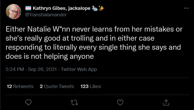Open the @TransSalamander handle link

[46, 15]
